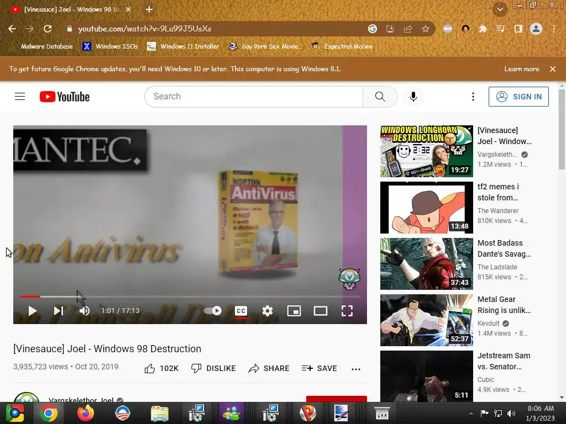Image resolution: width=566 pixels, height=424 pixels.
Task: Play the paused YouTube video
Action: pyautogui.click(x=32, y=311)
